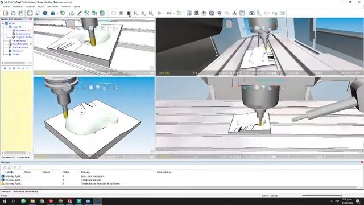
Task: Click the first step-forward simulation button
Action: (x=136, y=13)
